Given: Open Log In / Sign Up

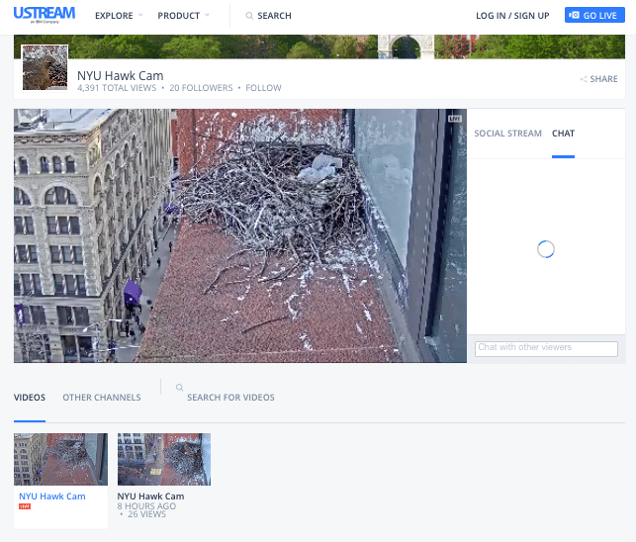Looking at the screenshot, I should coord(512,16).
